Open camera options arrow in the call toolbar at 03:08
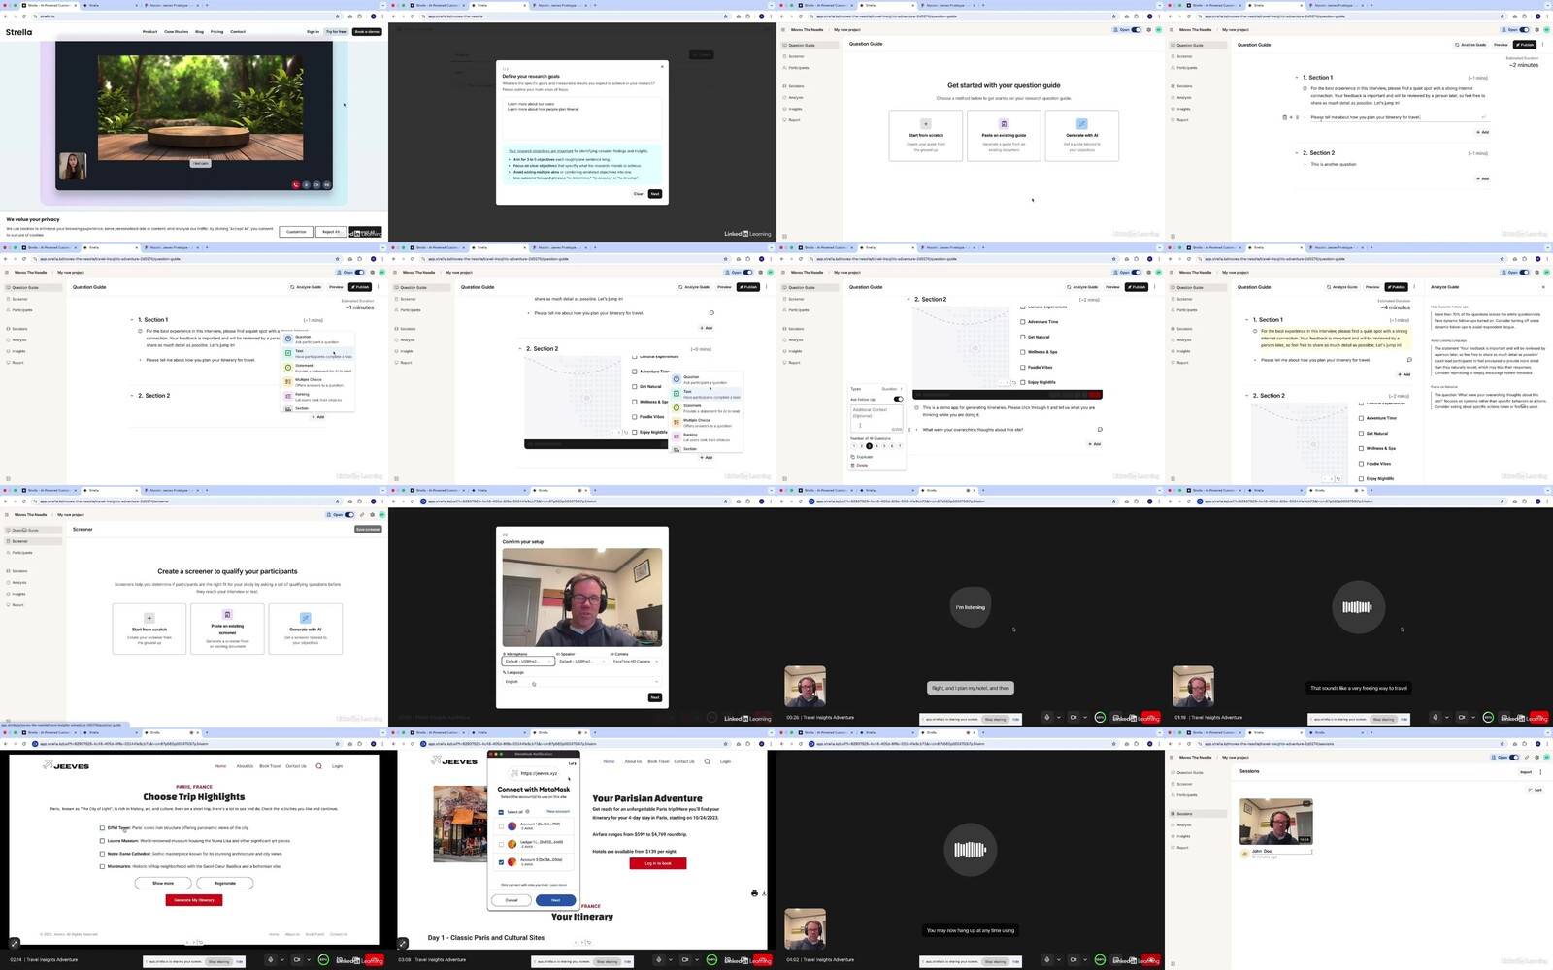 [696, 960]
